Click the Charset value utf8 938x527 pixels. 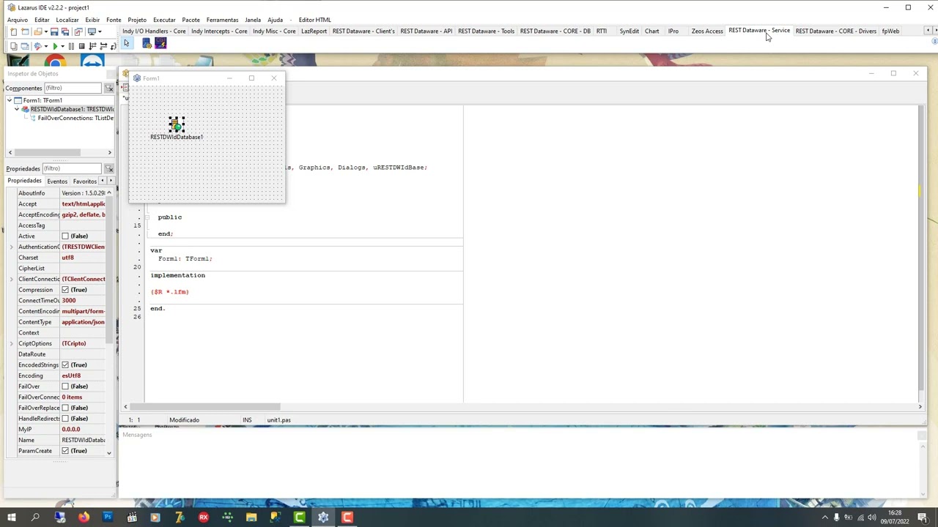[83, 258]
